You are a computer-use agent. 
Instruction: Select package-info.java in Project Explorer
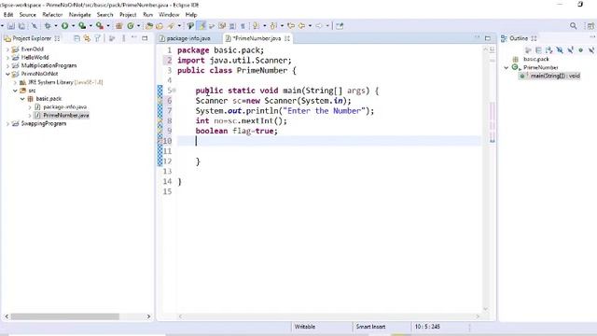coord(64,107)
